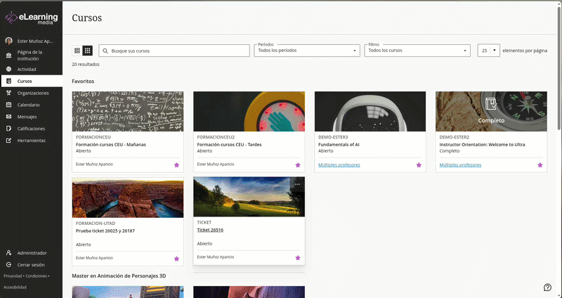Click the Favoritos section heading
Screen dimensions: 562x298
point(83,82)
